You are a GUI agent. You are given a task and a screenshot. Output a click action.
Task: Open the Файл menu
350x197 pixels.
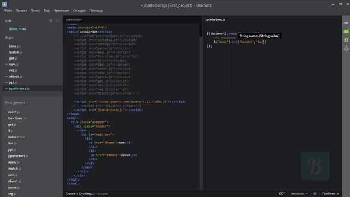pos(8,11)
